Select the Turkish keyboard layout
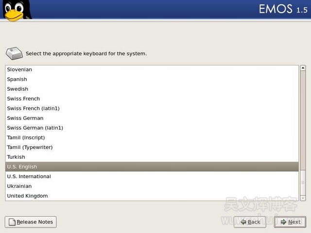311x233 pixels. tap(16, 157)
